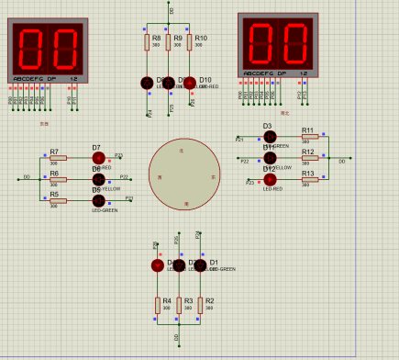This screenshot has height=360, width=399.
Task: Click the D3 green LED symbol
Action: 270,137
